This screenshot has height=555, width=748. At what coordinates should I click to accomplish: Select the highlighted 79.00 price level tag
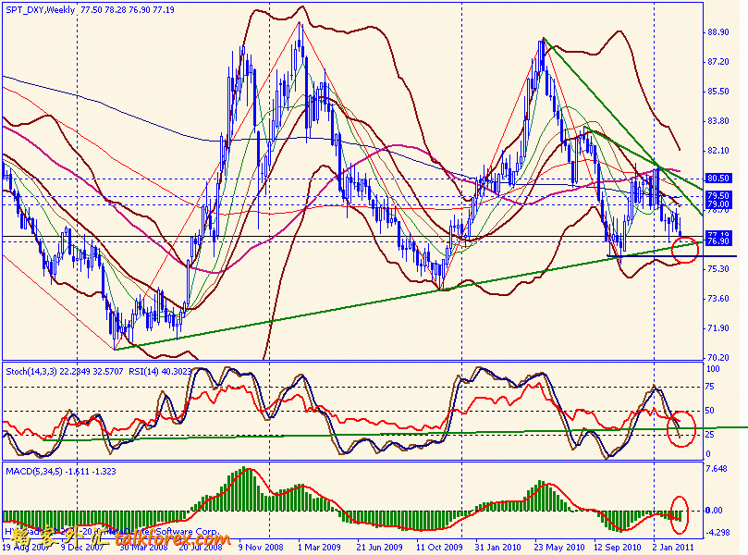717,203
